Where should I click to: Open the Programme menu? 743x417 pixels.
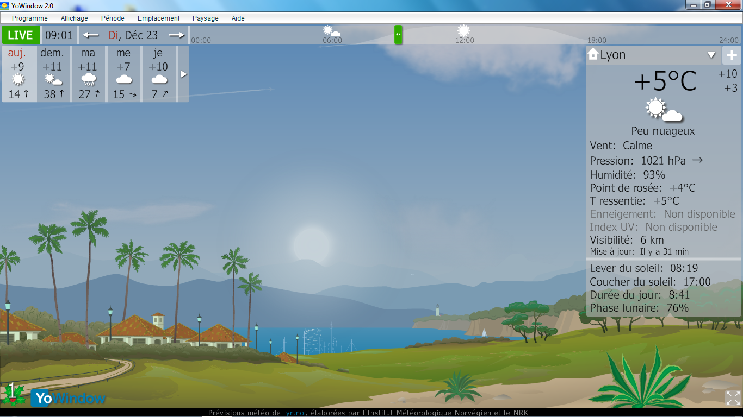click(30, 18)
